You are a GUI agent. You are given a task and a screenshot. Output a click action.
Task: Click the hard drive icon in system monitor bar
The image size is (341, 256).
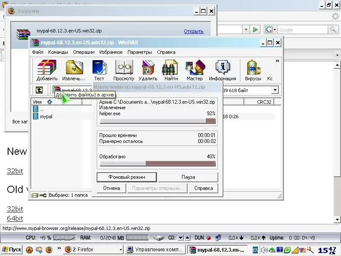click(159, 238)
